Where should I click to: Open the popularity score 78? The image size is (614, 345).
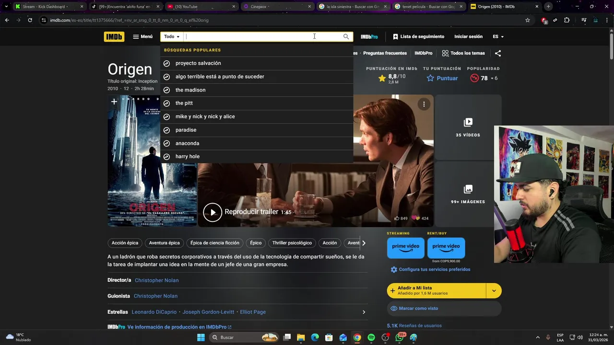[x=484, y=78]
